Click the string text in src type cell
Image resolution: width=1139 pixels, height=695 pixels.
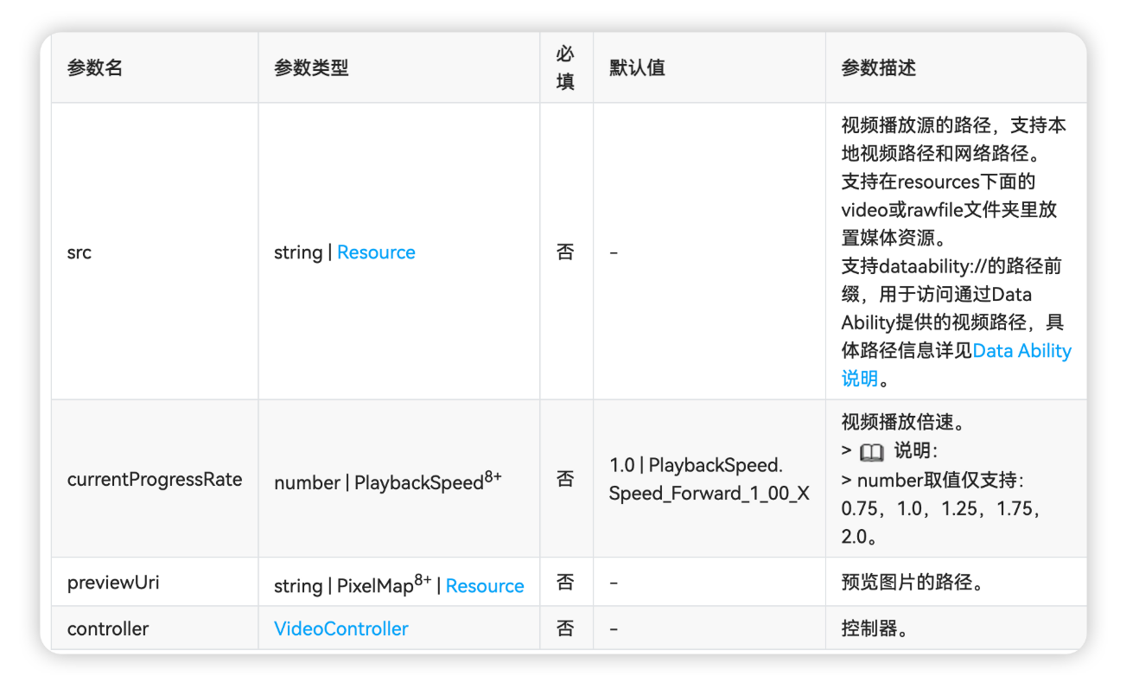coord(298,252)
